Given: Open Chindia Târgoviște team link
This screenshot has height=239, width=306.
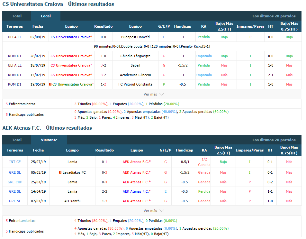Looking at the screenshot, I should [x=135, y=56].
